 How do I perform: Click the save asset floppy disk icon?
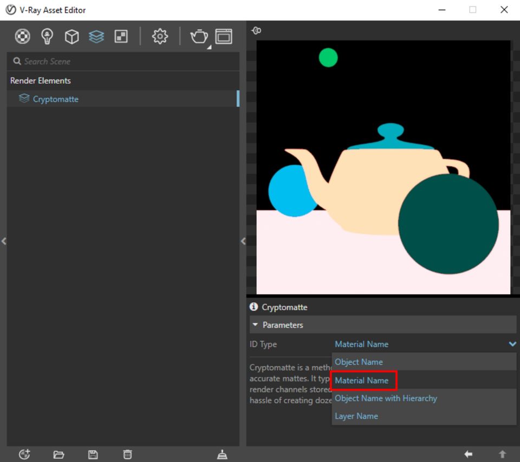pyautogui.click(x=93, y=454)
